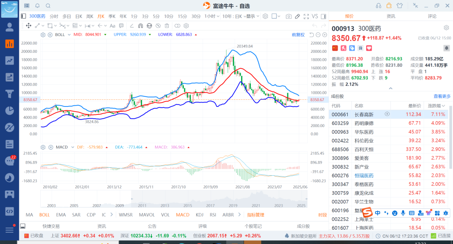Delete drawings with the trash icon

pyautogui.click(x=167, y=26)
